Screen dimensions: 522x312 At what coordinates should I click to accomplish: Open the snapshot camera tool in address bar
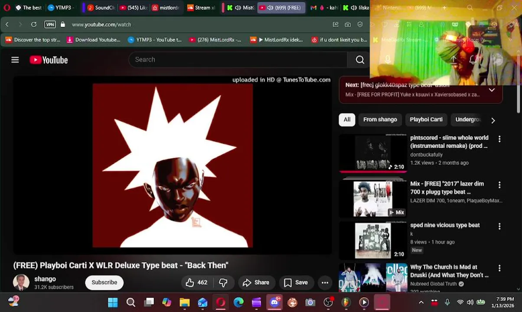pos(348,24)
